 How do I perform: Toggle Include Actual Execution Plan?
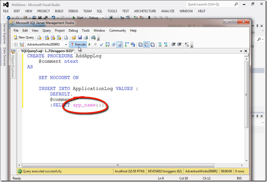click(x=127, y=45)
